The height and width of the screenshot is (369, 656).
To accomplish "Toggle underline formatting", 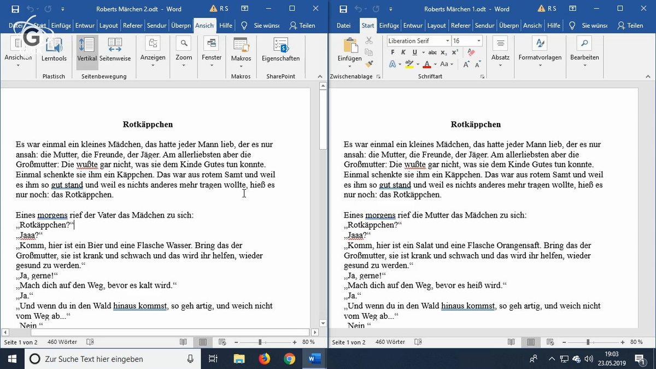I will pyautogui.click(x=415, y=51).
